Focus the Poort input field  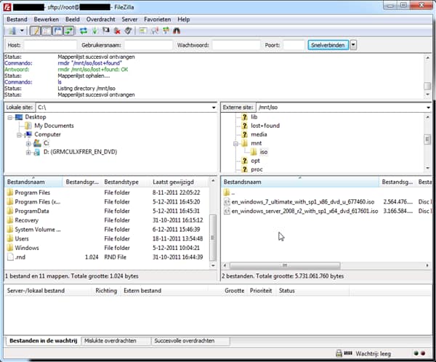click(x=294, y=45)
